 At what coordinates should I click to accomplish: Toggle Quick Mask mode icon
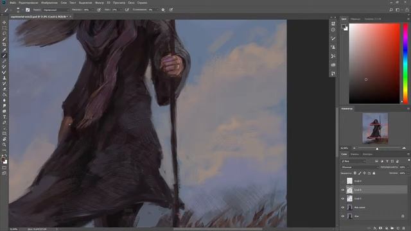point(4,167)
